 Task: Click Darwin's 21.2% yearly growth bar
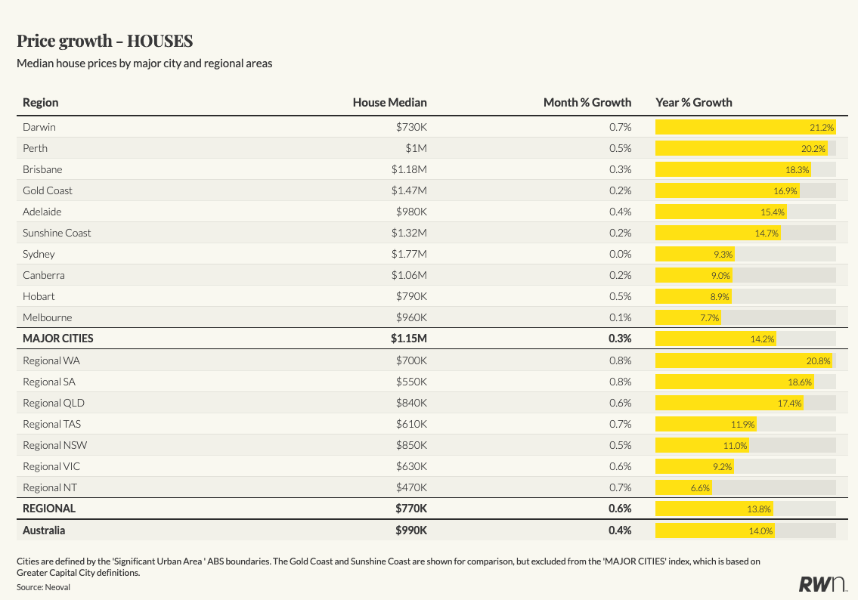(745, 127)
